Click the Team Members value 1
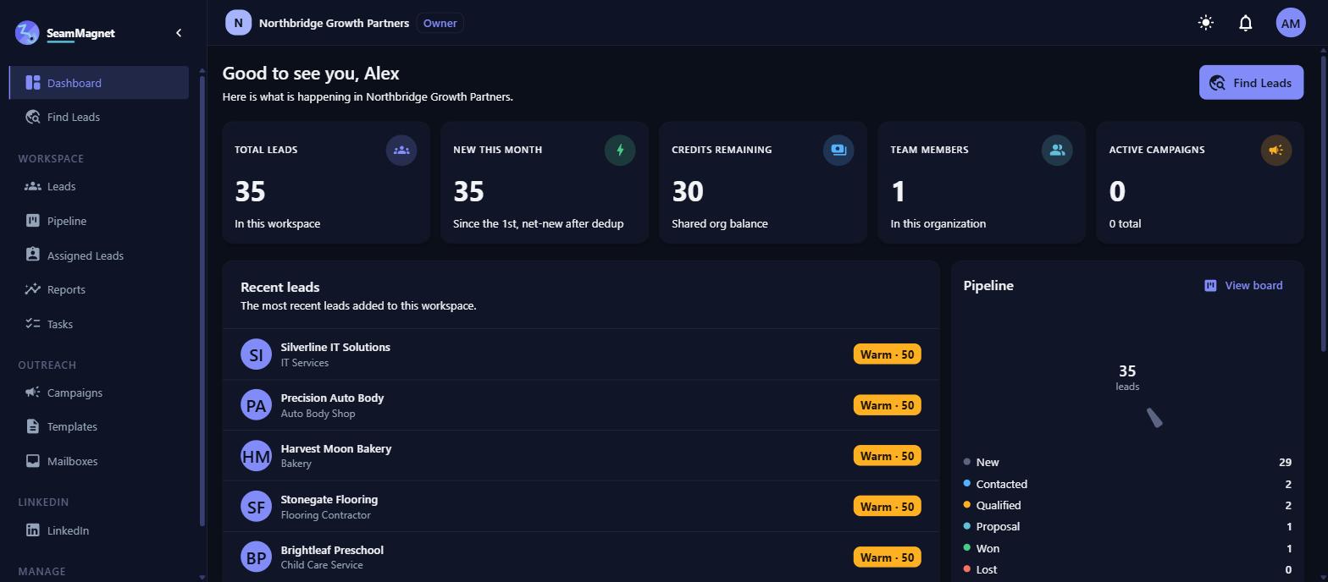 (x=898, y=192)
